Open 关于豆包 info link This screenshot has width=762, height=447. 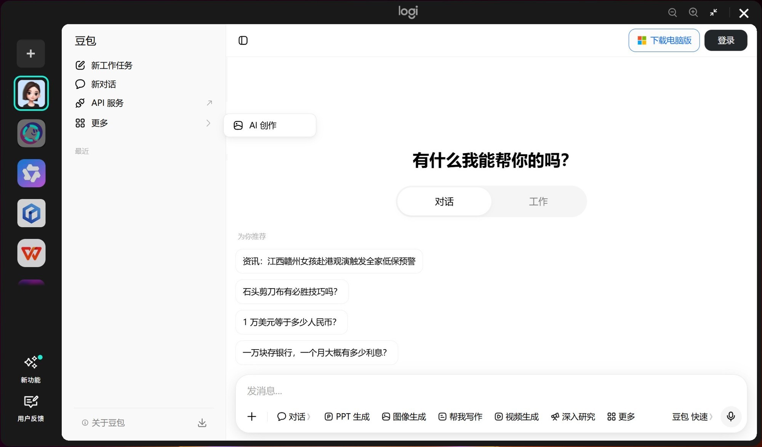pyautogui.click(x=103, y=423)
